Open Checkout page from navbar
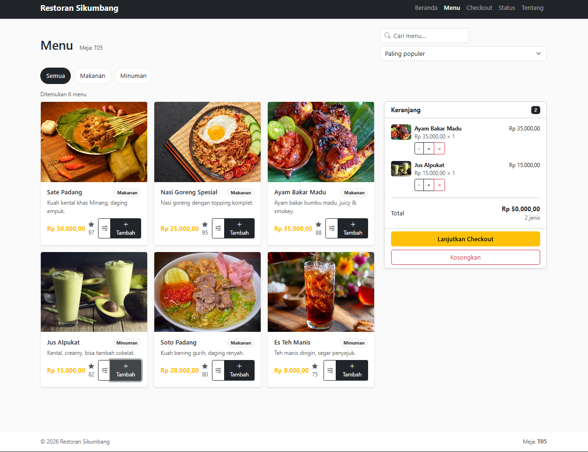Viewport: 588px width, 452px height. (x=479, y=8)
